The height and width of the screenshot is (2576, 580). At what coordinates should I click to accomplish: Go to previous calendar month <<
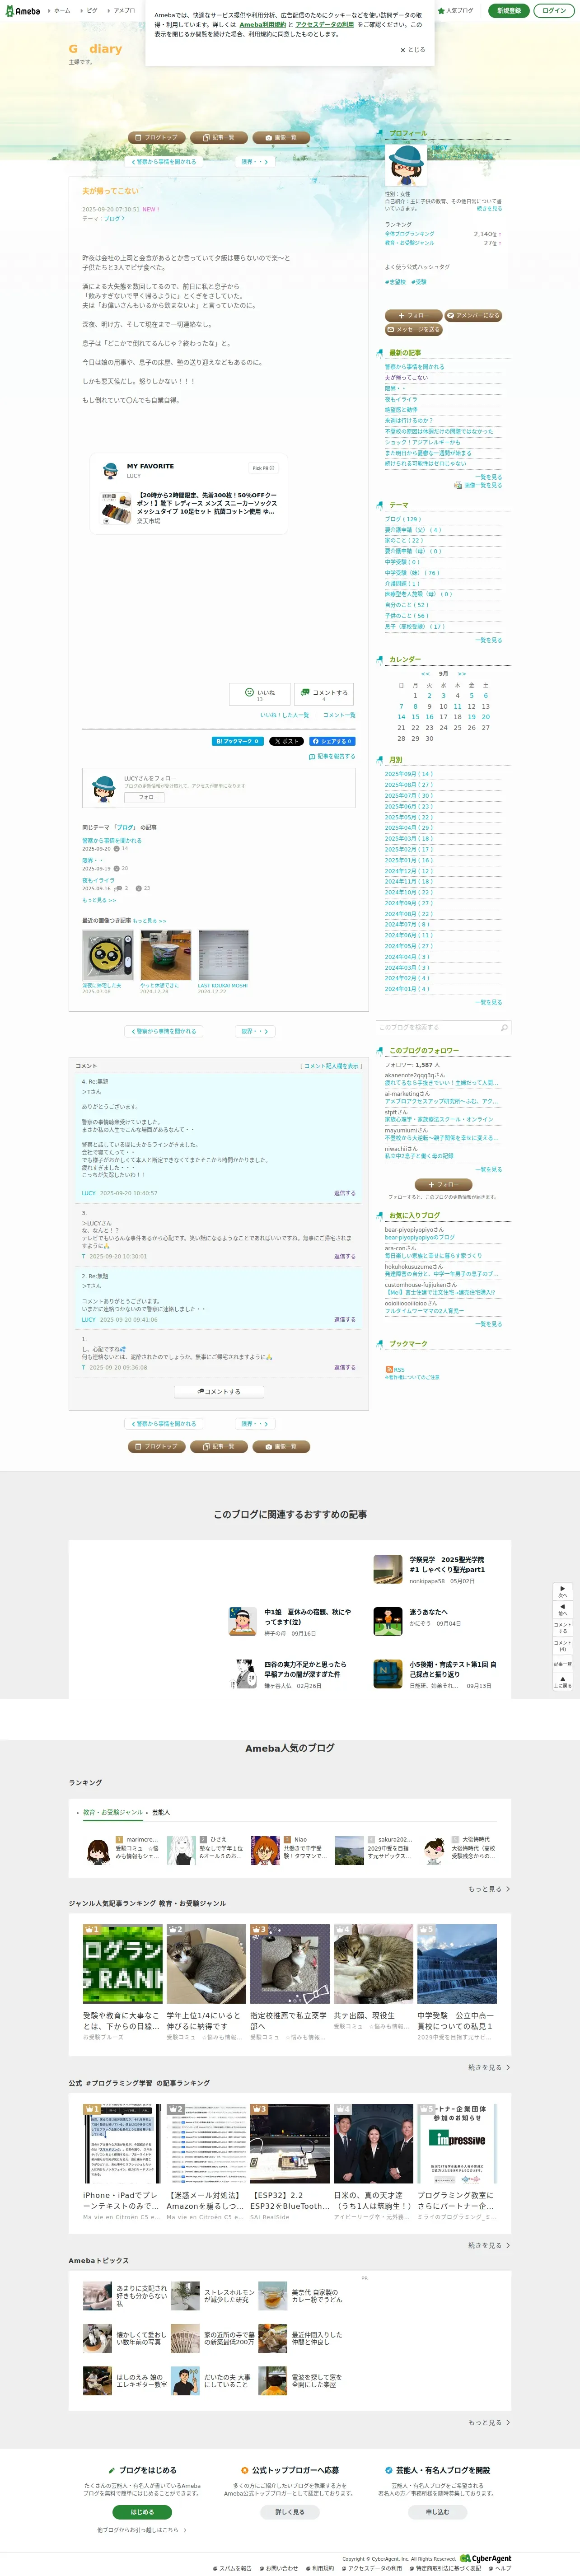(x=425, y=674)
